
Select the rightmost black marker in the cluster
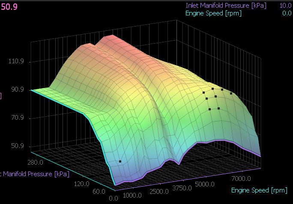tap(231, 93)
